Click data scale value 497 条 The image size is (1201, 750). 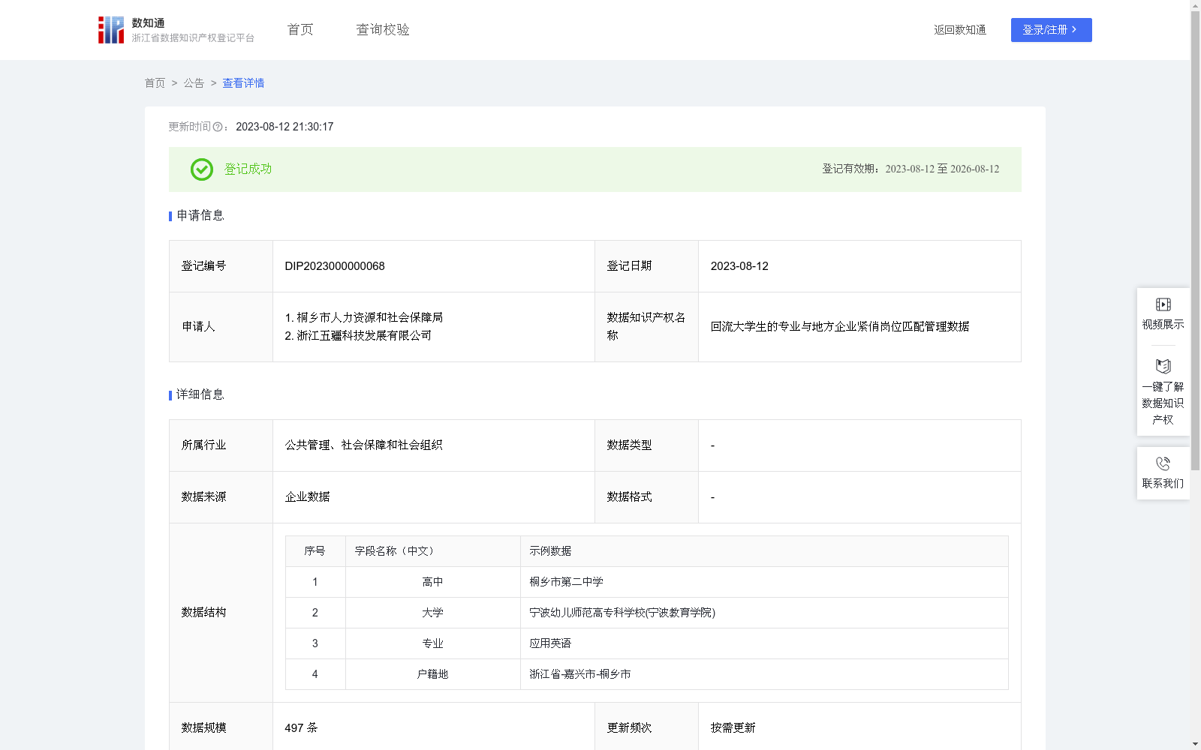[301, 728]
